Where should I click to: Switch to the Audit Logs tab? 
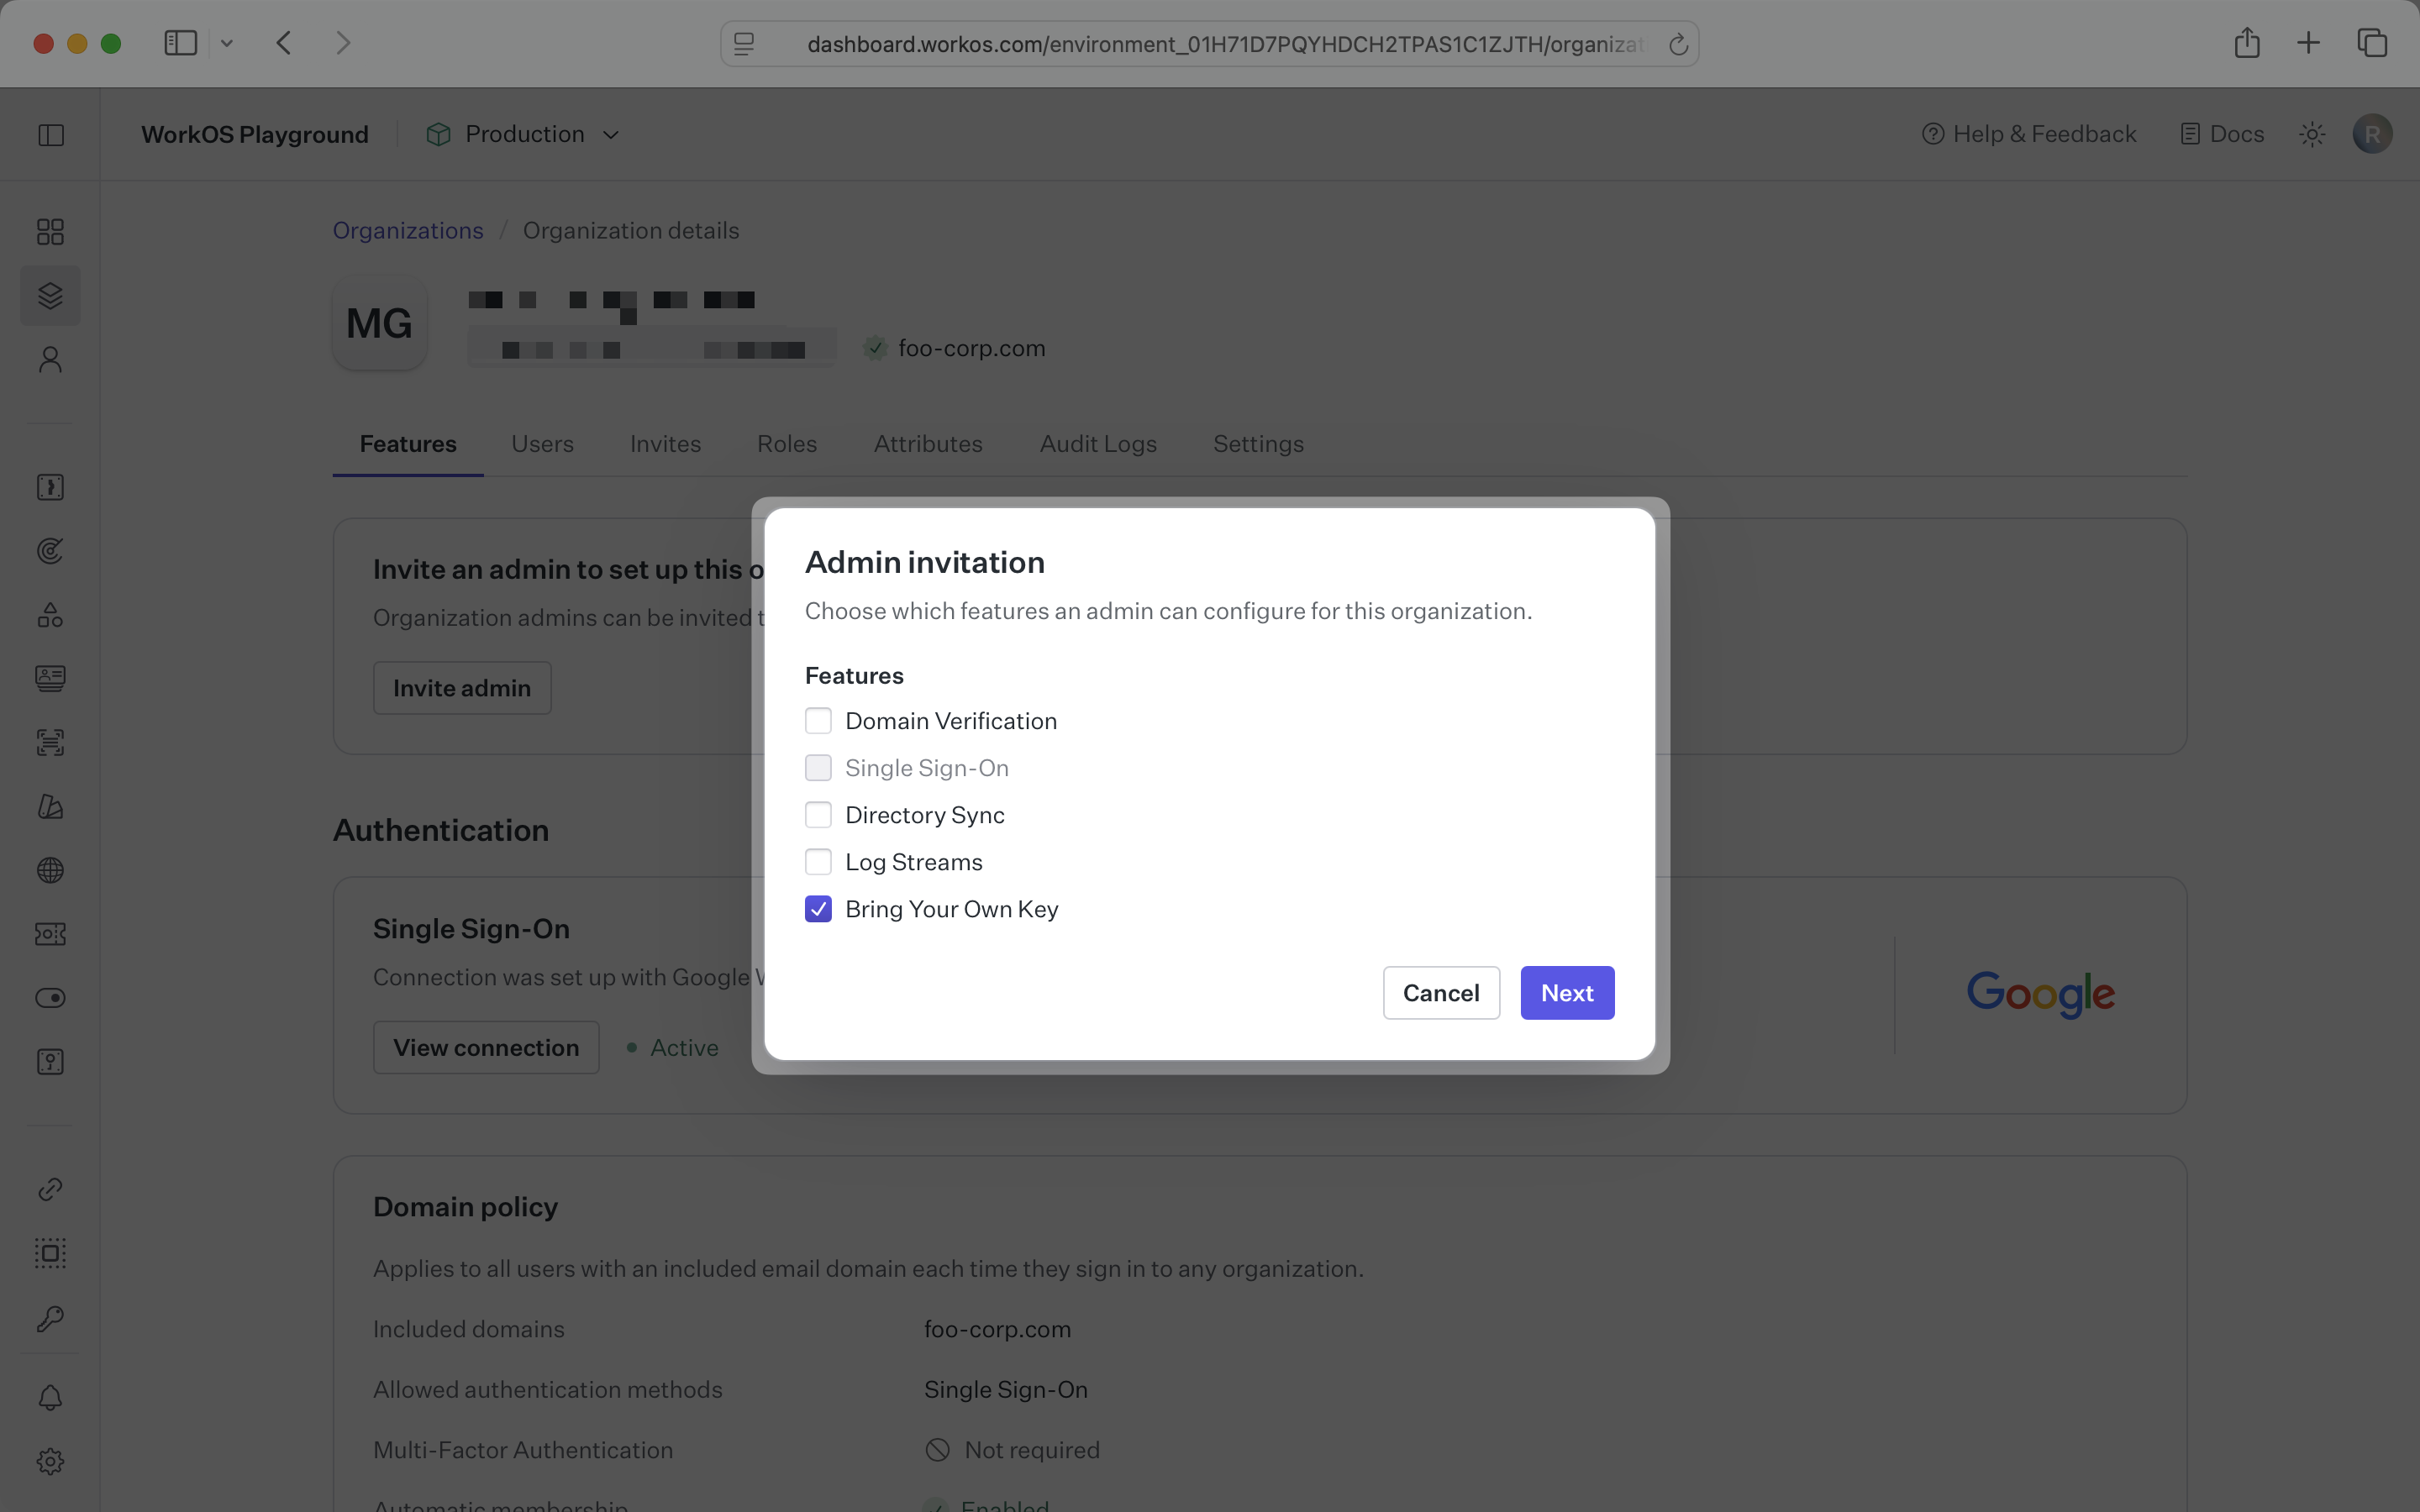click(1097, 443)
